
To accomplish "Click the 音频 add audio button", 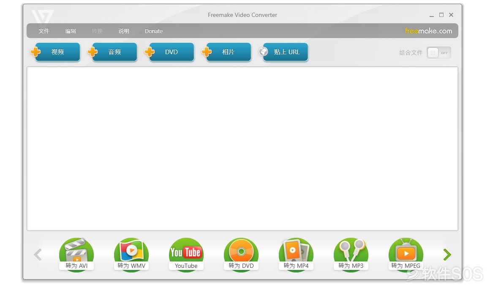I will click(112, 52).
